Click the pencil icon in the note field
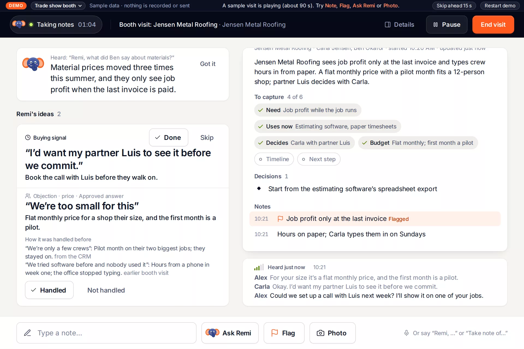This screenshot has height=349, width=524. point(28,333)
